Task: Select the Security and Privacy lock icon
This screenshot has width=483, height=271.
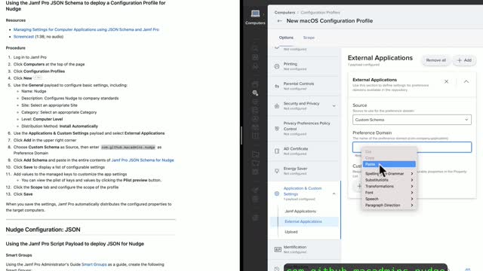Action: (277, 106)
